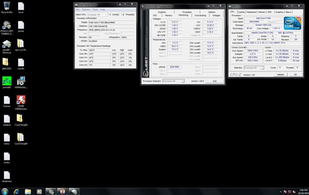Open Windows Explorer from the taskbar
309x195 pixels.
coord(28,191)
